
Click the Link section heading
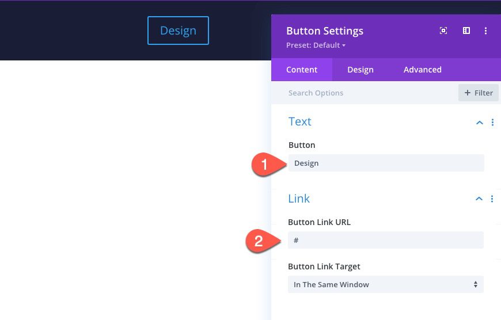(299, 199)
